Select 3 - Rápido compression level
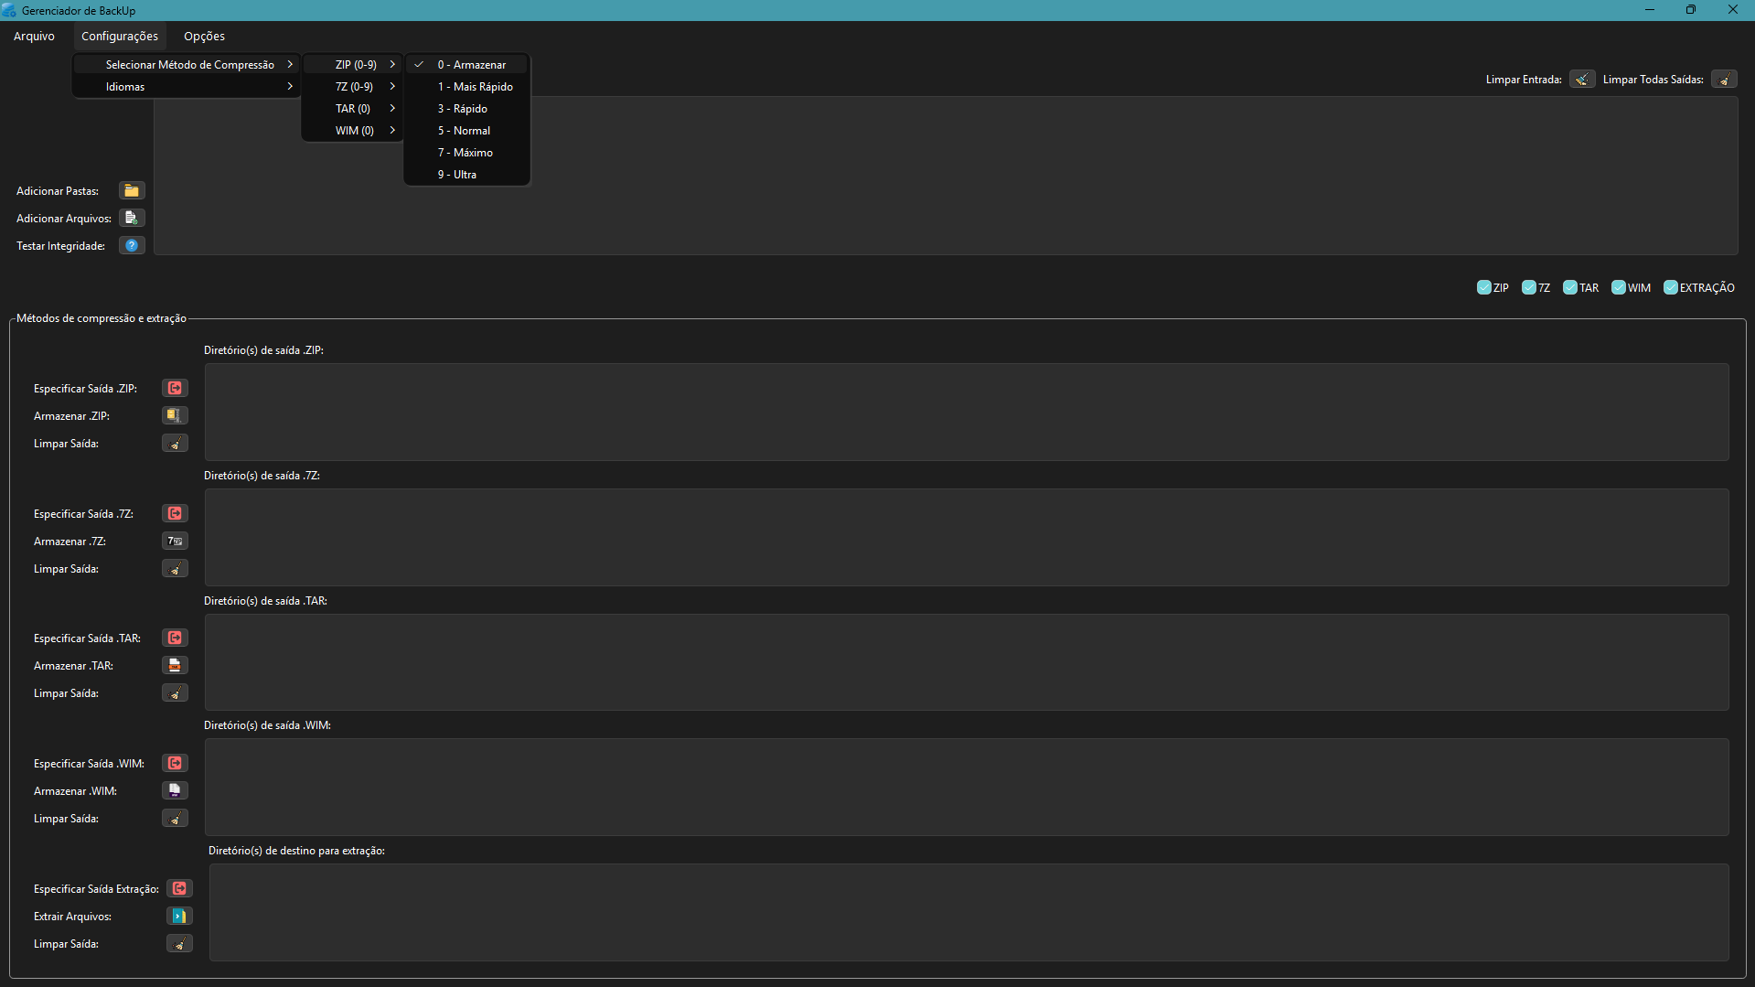Image resolution: width=1755 pixels, height=987 pixels. coord(467,108)
